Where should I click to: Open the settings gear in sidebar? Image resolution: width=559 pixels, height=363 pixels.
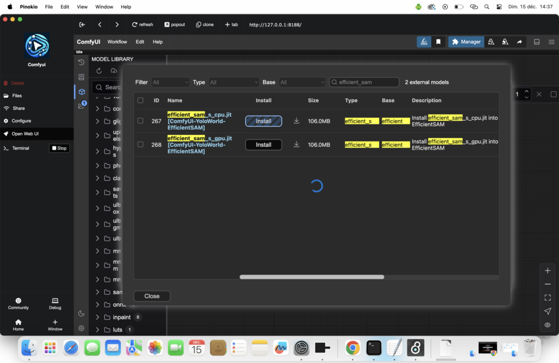pos(81,328)
